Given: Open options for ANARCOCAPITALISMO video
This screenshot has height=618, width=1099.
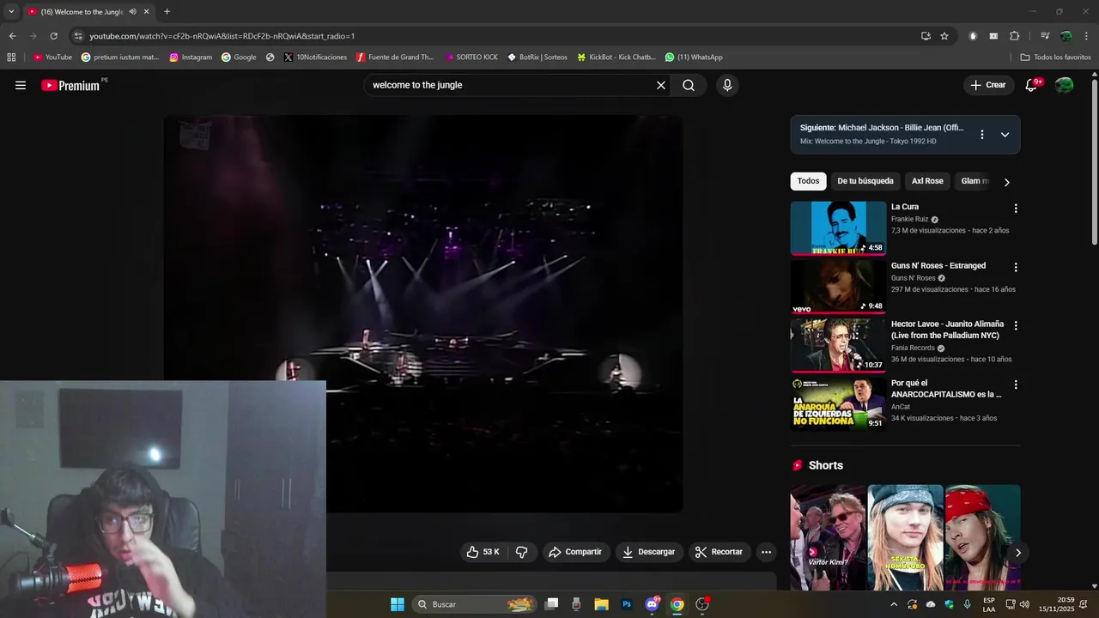Looking at the screenshot, I should pyautogui.click(x=1016, y=385).
